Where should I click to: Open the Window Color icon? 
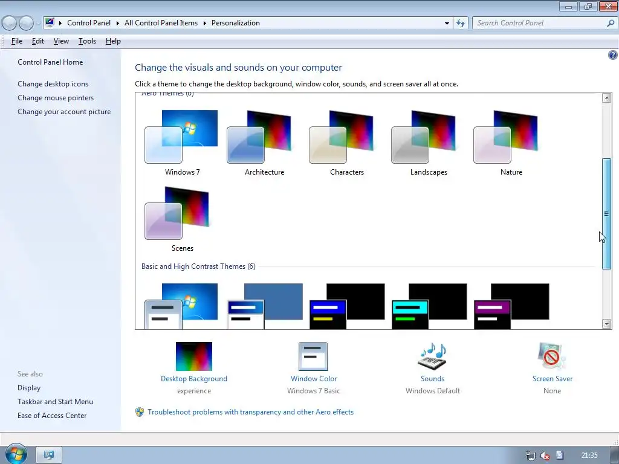tap(313, 356)
